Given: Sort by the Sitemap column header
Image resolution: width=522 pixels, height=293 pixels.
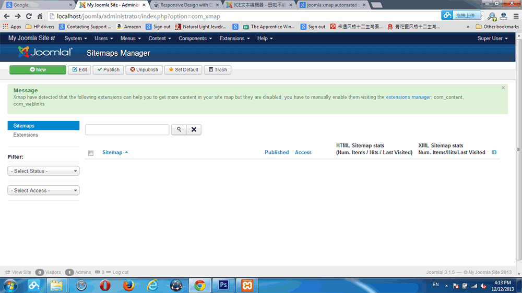Looking at the screenshot, I should (x=115, y=152).
